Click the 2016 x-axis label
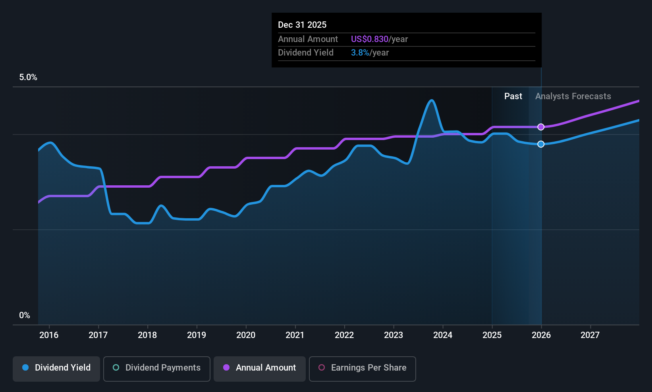The image size is (652, 392). tap(49, 335)
